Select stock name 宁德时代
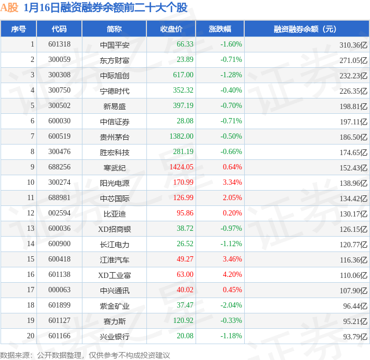Screen dimensions: 370x360 (x=115, y=91)
